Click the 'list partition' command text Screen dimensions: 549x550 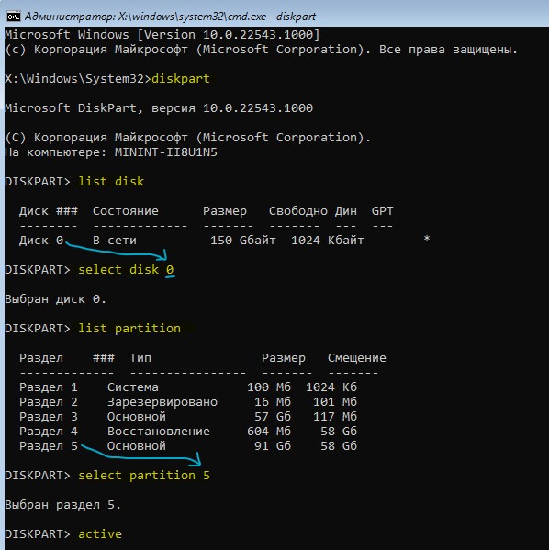(x=129, y=329)
